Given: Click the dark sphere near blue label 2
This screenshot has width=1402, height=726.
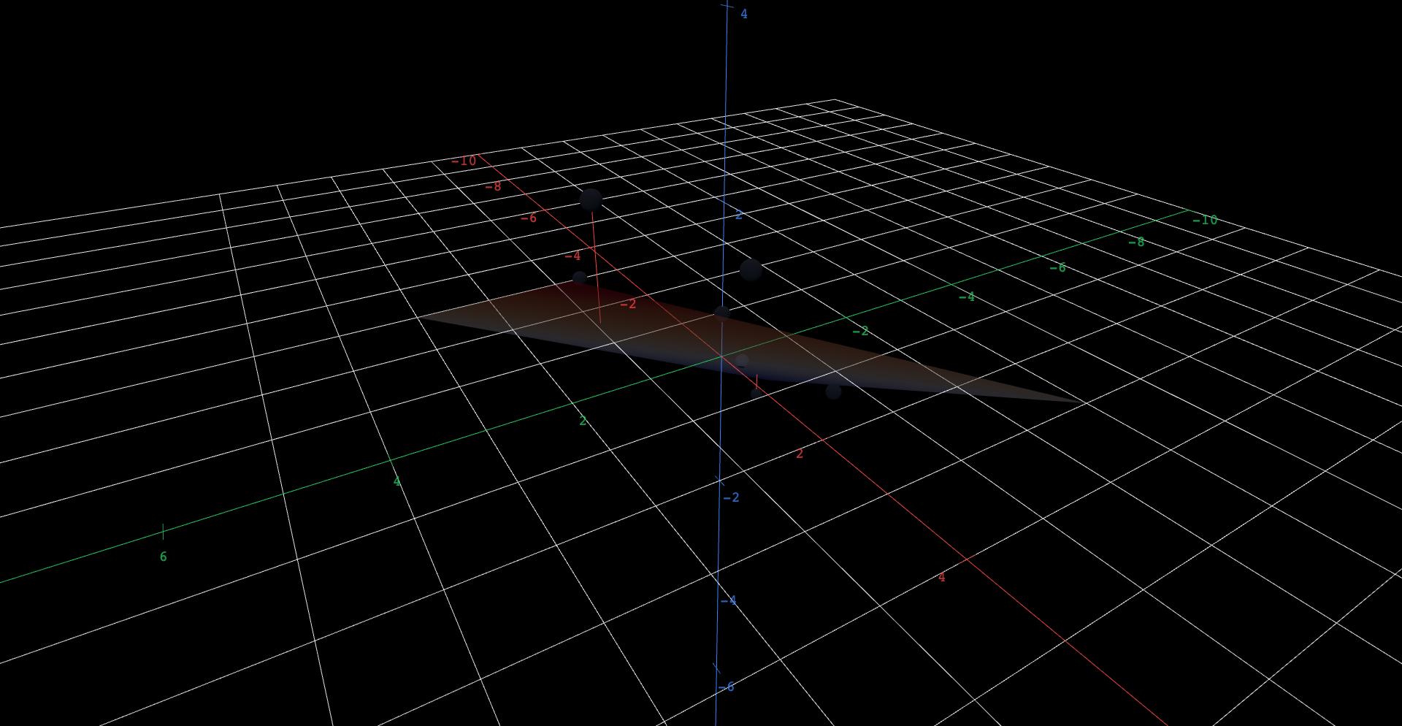Looking at the screenshot, I should click(751, 270).
